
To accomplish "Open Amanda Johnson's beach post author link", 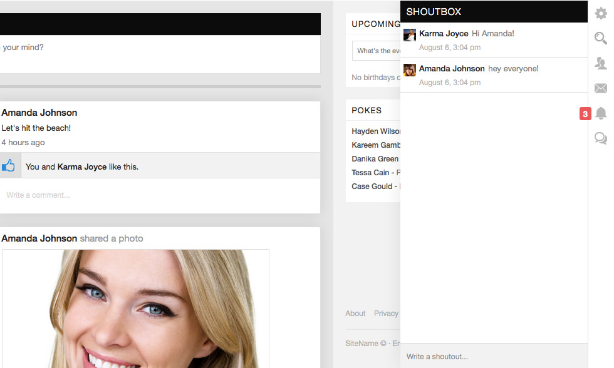I will [39, 113].
